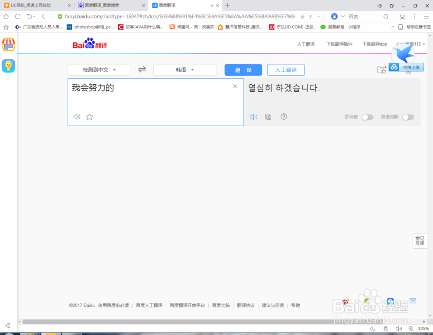Swap the source and target languages
The image size is (433, 335).
(x=142, y=69)
